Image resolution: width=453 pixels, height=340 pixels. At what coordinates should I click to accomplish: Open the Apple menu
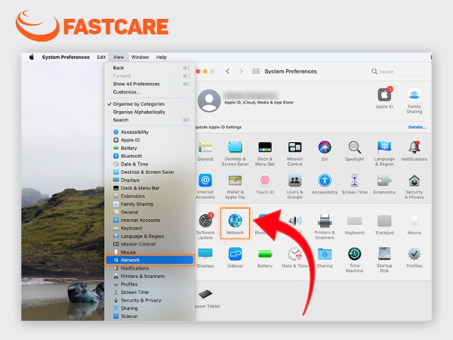coord(32,57)
